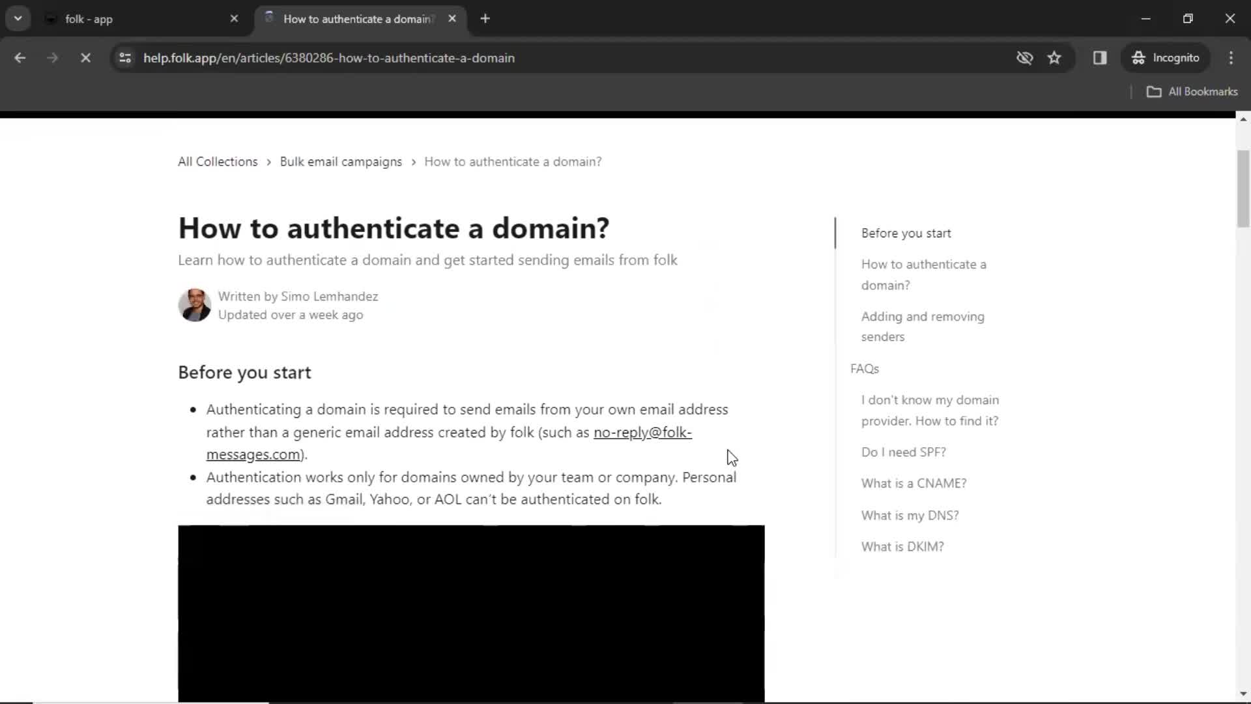Open the Chrome three-dot menu
This screenshot has width=1251, height=704.
[x=1231, y=58]
